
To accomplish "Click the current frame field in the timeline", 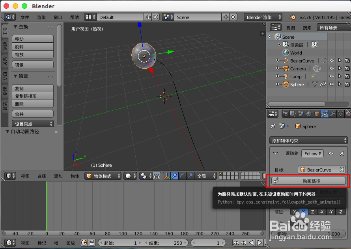I will 209,243.
